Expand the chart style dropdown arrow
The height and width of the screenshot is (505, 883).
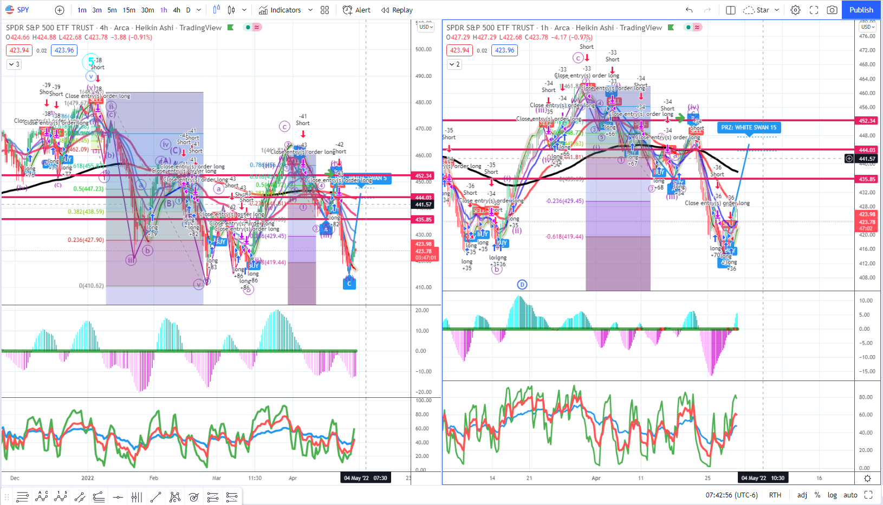click(x=244, y=10)
